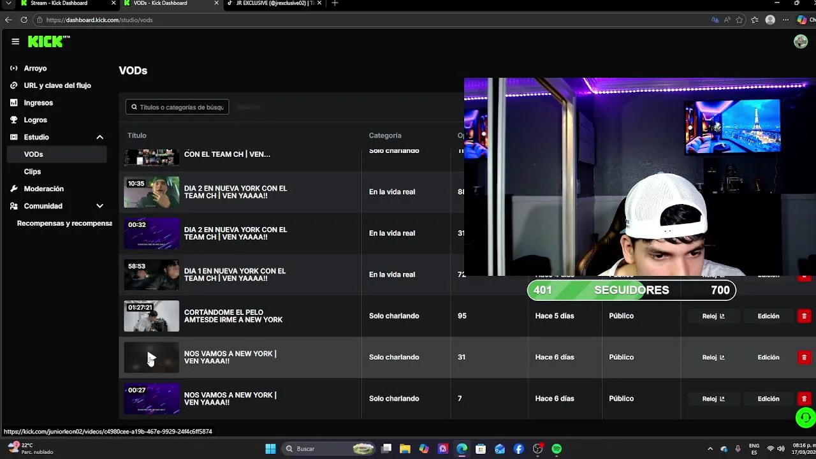
Task: Open Copilot in the browser toolbar
Action: (x=801, y=20)
